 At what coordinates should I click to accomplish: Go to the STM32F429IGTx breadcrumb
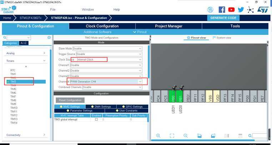tap(31, 18)
